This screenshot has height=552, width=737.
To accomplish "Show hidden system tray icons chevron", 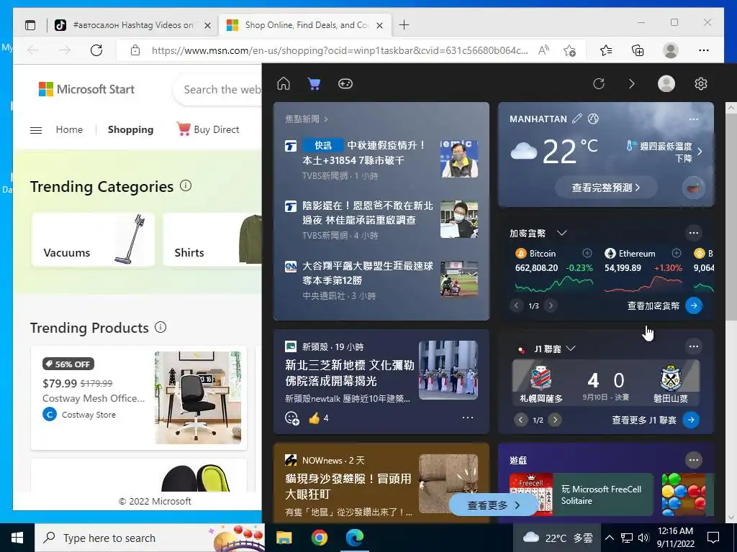I will (609, 538).
